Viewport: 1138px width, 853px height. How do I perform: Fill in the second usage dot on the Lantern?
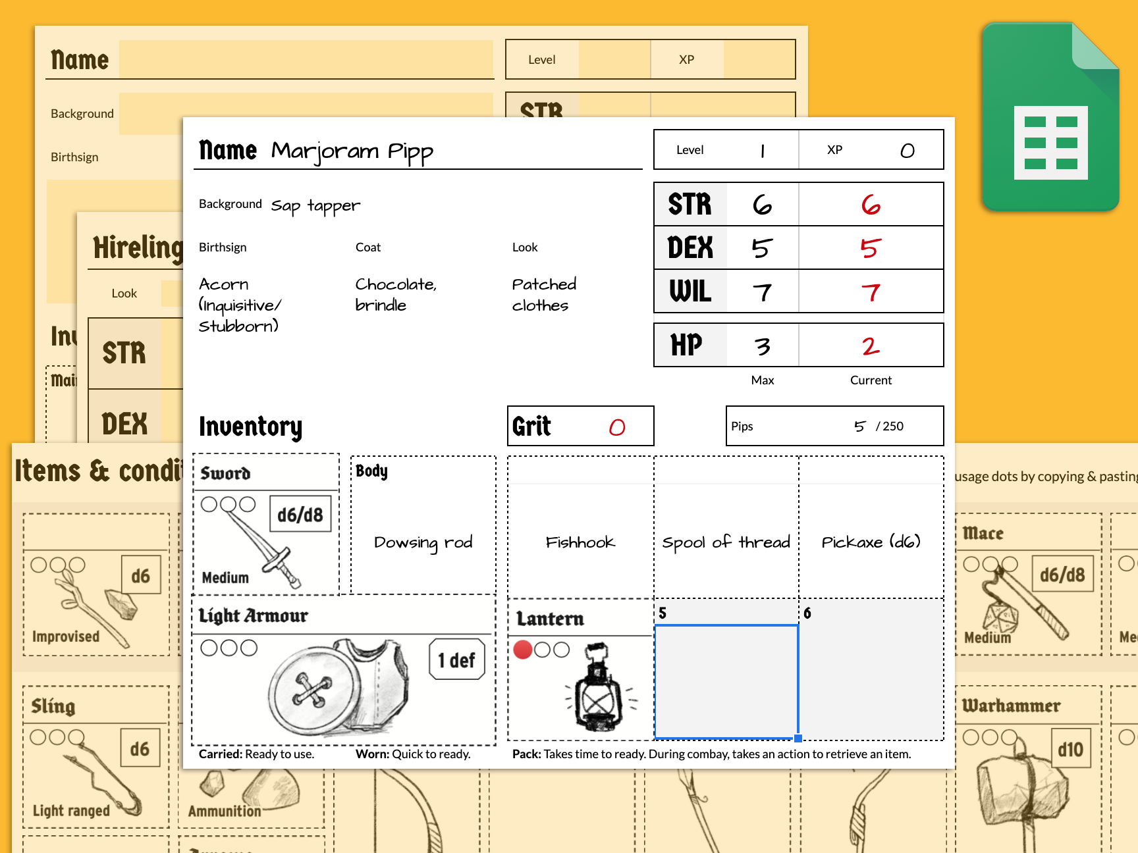[543, 649]
